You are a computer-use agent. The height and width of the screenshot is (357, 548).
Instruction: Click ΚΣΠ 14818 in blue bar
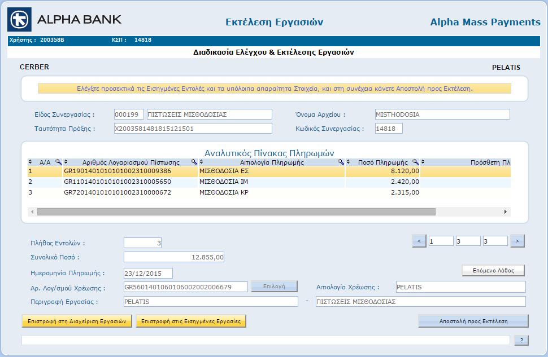click(x=132, y=40)
